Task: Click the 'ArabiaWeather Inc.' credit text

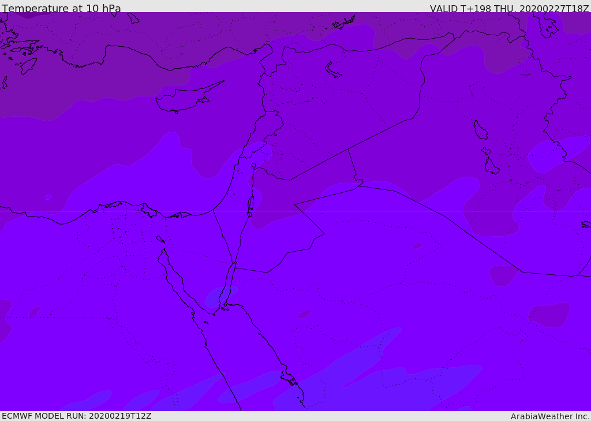Action: tap(550, 416)
